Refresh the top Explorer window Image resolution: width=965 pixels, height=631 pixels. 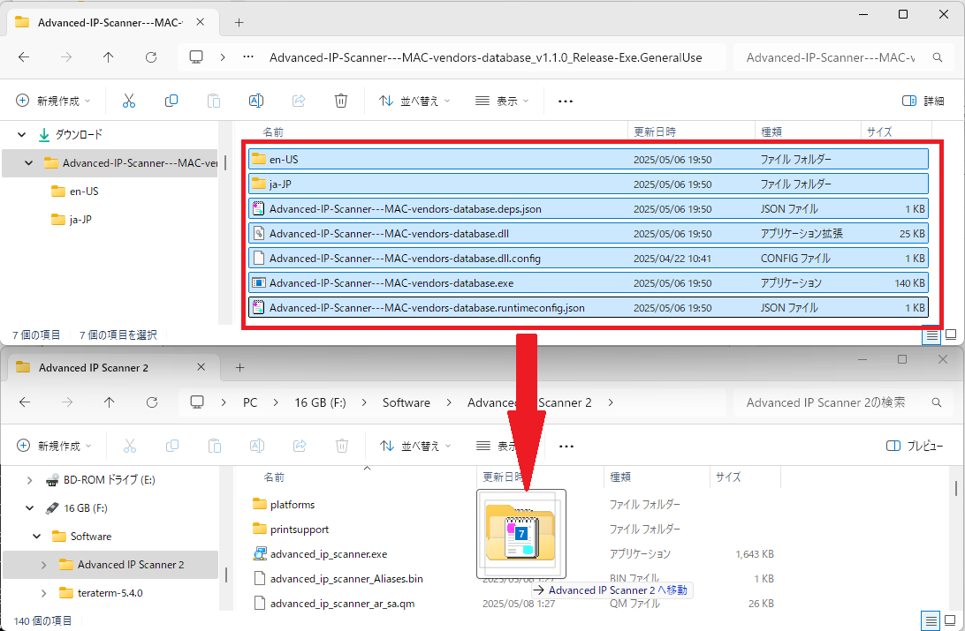coord(151,57)
